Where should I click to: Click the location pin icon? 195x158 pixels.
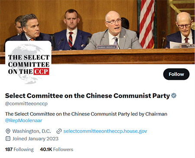(8, 131)
